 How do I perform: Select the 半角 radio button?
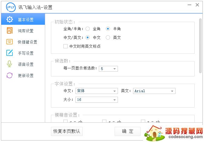click(108, 29)
